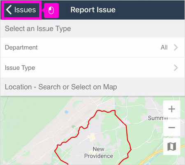Screen dimensions: 185x165
Task: Tap the Issues back label
Action: click(25, 10)
